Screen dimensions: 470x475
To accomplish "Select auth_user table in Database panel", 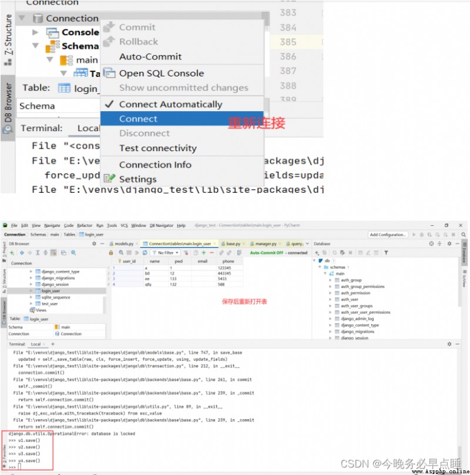I will [x=349, y=299].
